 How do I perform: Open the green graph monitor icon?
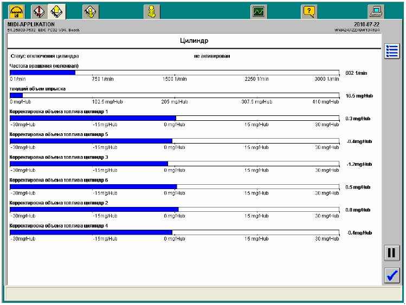click(x=259, y=11)
